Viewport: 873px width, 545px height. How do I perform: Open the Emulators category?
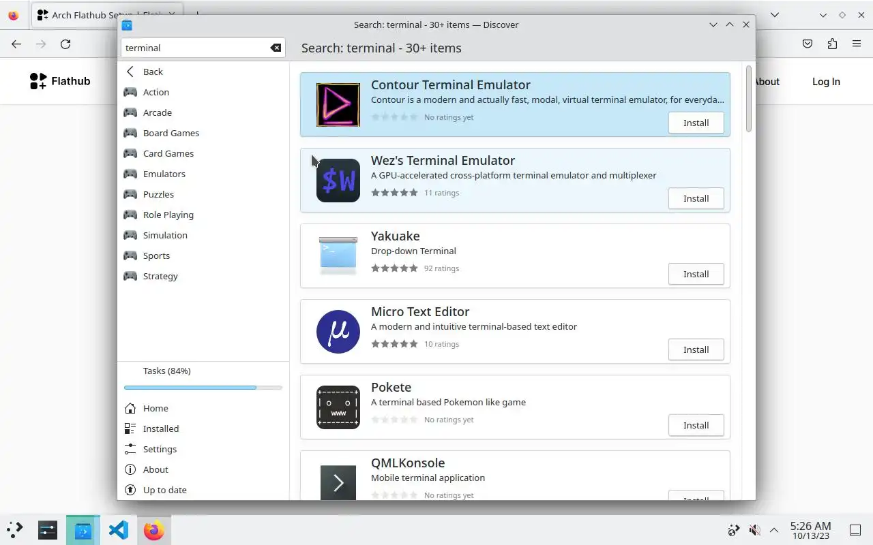click(x=203, y=174)
